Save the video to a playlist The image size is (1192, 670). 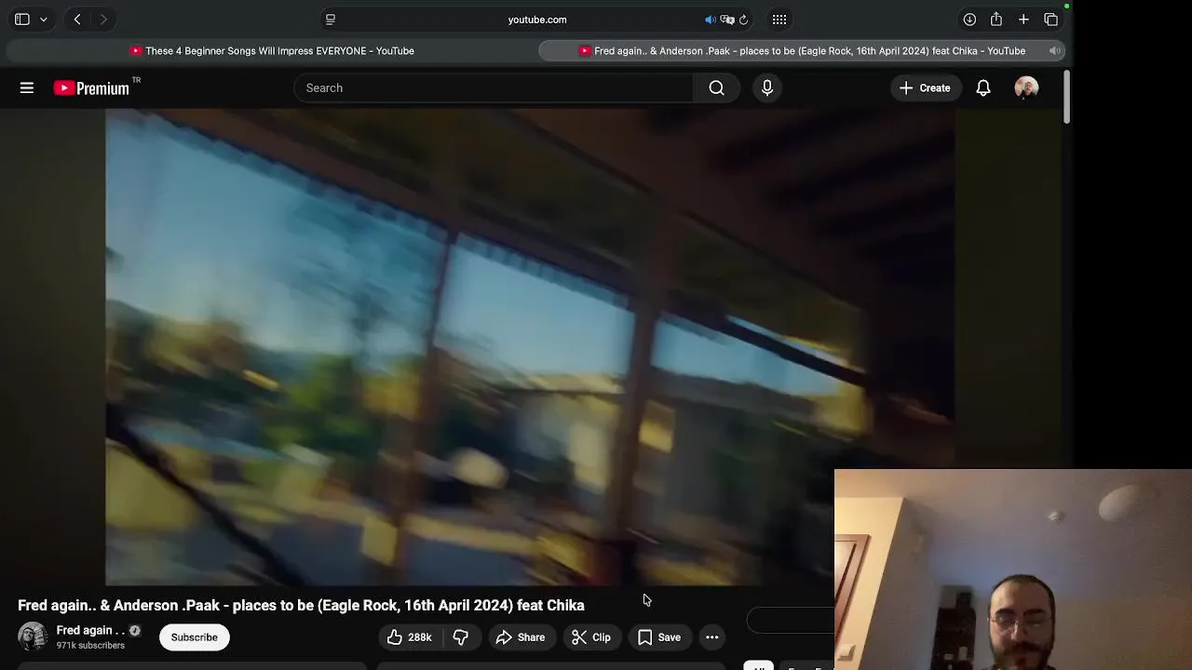coord(659,637)
